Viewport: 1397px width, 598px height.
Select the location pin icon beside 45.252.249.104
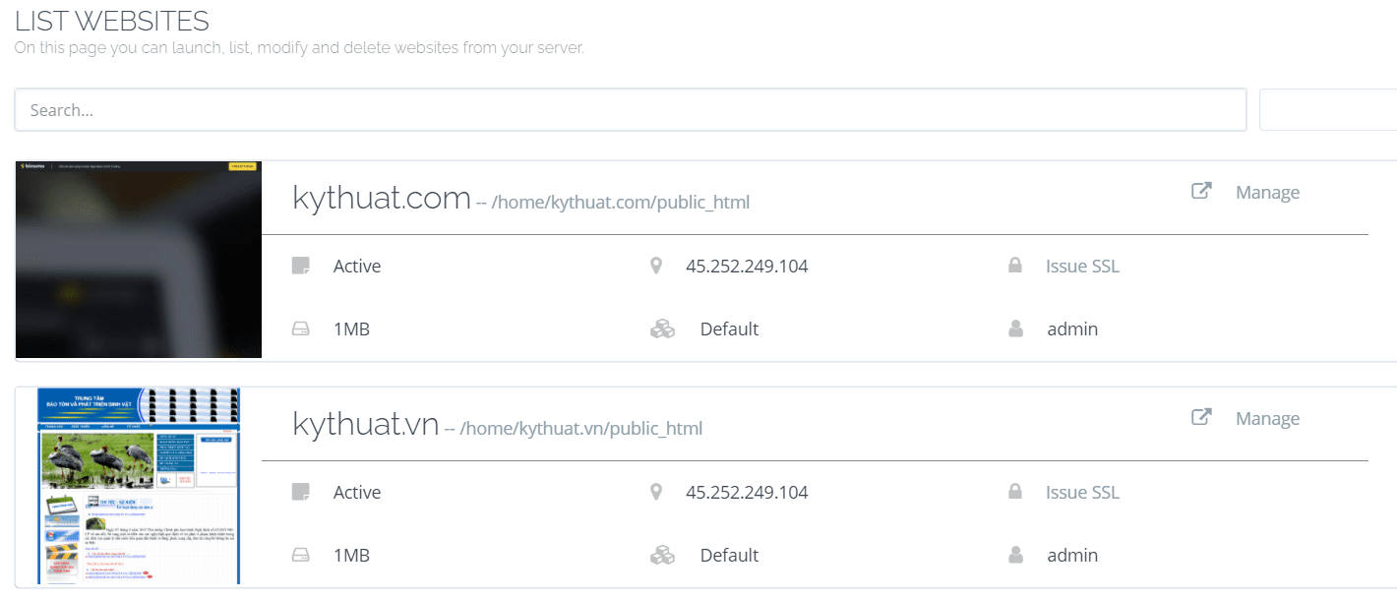click(656, 265)
